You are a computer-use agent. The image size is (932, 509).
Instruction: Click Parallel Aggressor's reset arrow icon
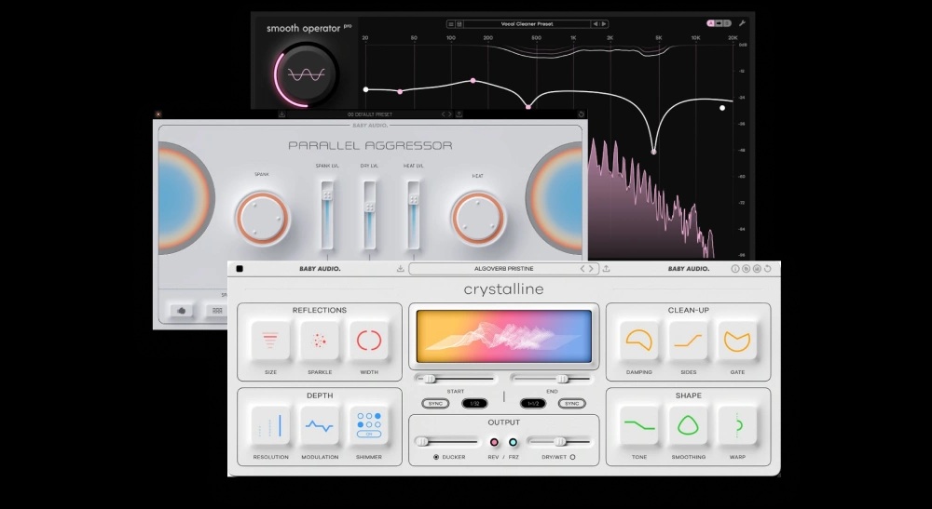pyautogui.click(x=581, y=114)
